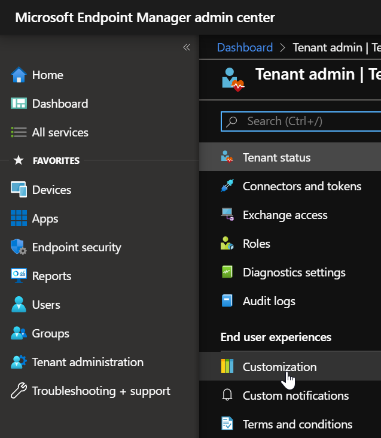The height and width of the screenshot is (438, 381).
Task: Click the Home icon in sidebar
Action: (x=19, y=75)
